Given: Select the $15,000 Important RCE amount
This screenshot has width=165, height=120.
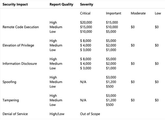Looking at the screenshot, I should [112, 22].
